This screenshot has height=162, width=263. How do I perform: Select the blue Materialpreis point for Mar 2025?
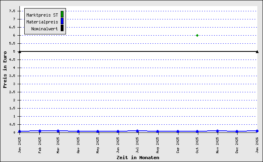(58, 131)
